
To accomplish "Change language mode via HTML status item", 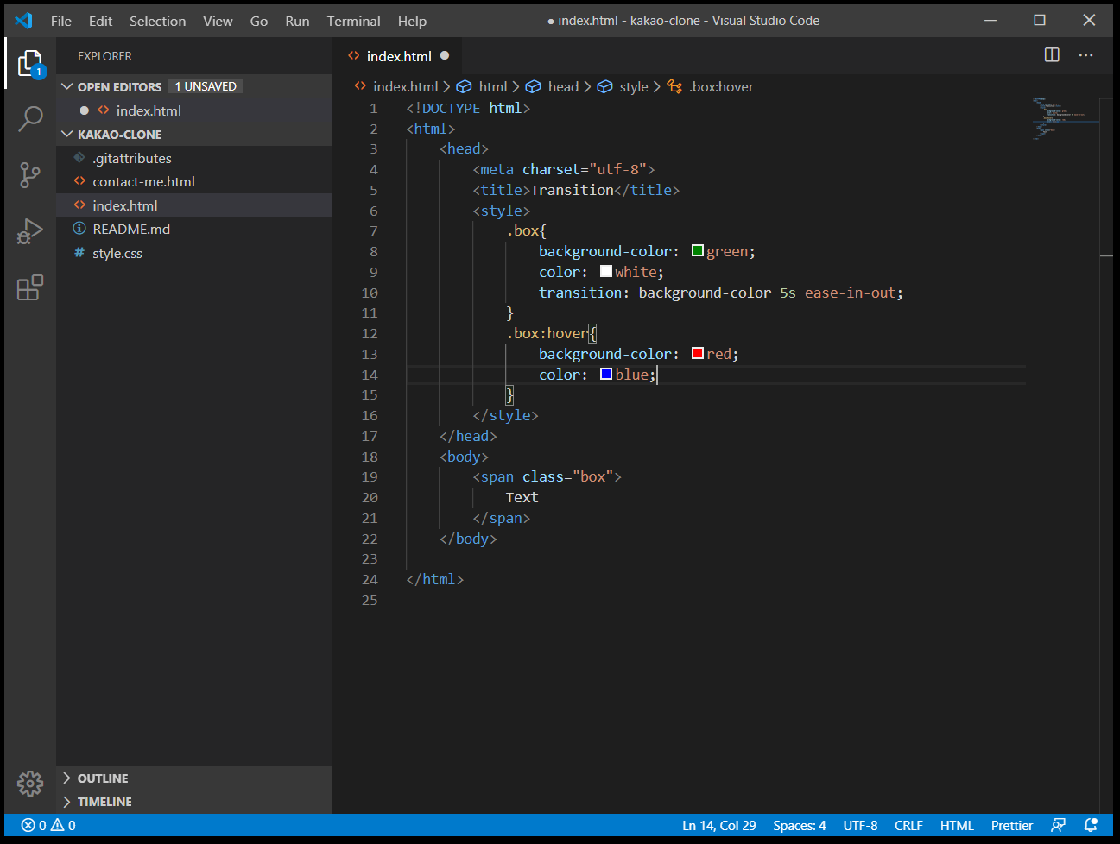I will 957,826.
